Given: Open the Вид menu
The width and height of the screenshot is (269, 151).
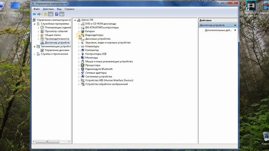Looking at the screenshot, I should [x=59, y=9].
